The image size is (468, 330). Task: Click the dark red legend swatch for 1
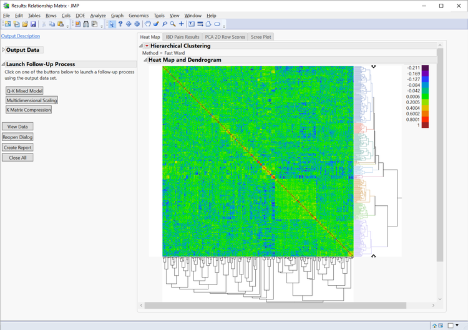[425, 125]
